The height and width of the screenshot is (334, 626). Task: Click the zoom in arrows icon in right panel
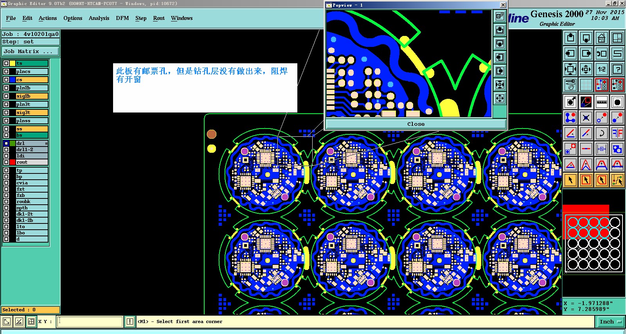click(x=570, y=69)
